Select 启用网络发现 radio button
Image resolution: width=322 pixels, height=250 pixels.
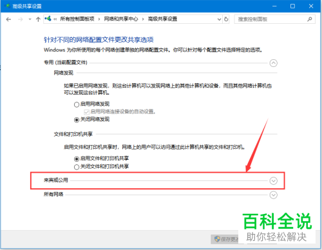click(x=77, y=104)
